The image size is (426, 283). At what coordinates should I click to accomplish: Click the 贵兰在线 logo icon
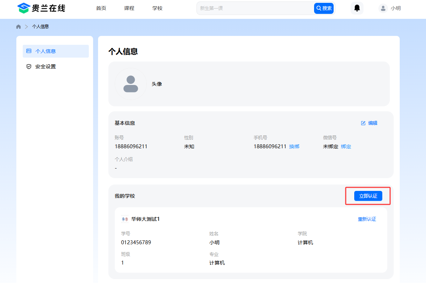pos(23,8)
